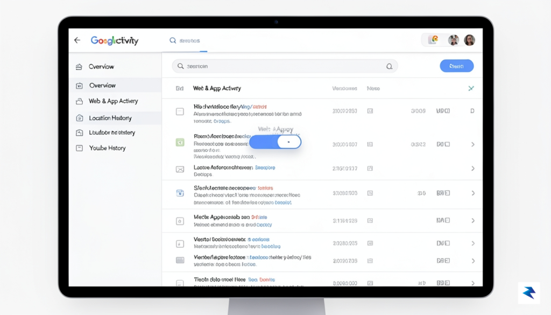Click the square icon of the "Veerto" row
The image size is (551, 315).
pos(180,243)
